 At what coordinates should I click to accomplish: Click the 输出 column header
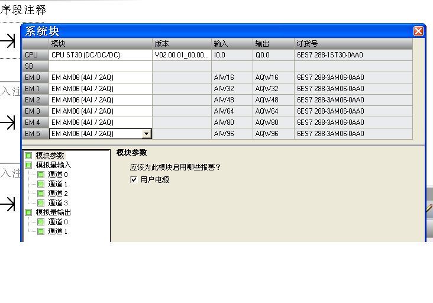(273, 44)
